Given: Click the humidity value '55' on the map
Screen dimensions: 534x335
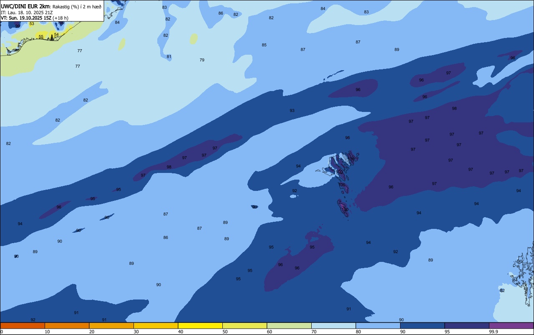Looking at the screenshot, I should click(41, 37).
